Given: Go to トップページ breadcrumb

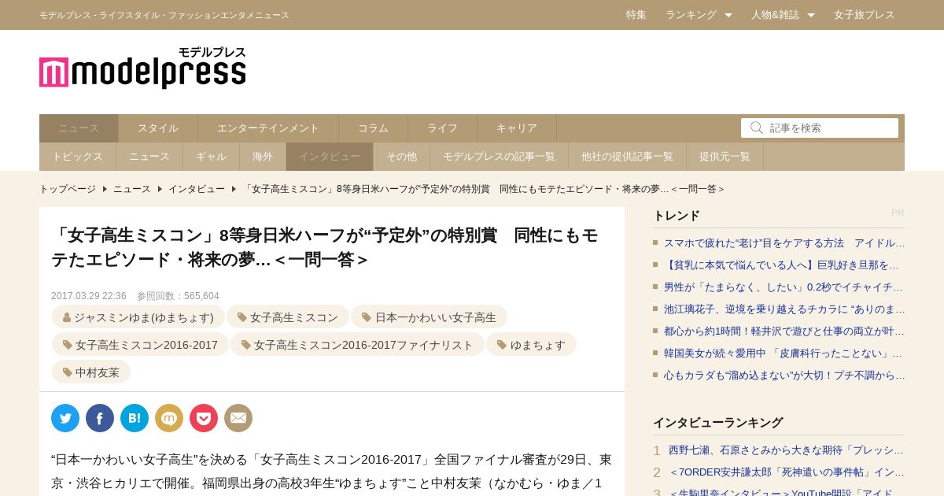Looking at the screenshot, I should pos(68,189).
